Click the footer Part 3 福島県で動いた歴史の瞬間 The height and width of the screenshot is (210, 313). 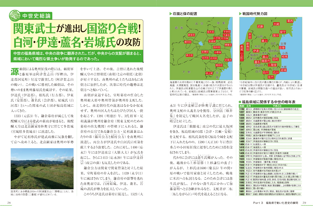pyautogui.click(x=275, y=203)
